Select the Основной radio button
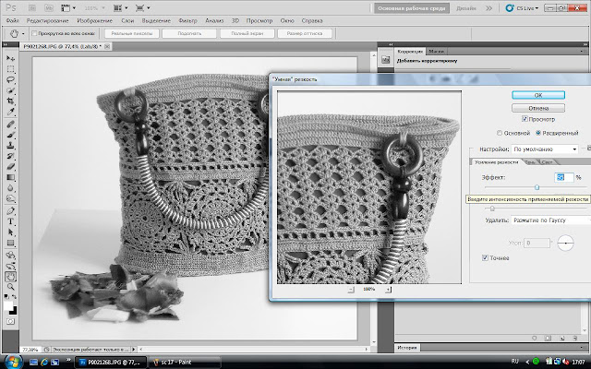 (x=500, y=132)
